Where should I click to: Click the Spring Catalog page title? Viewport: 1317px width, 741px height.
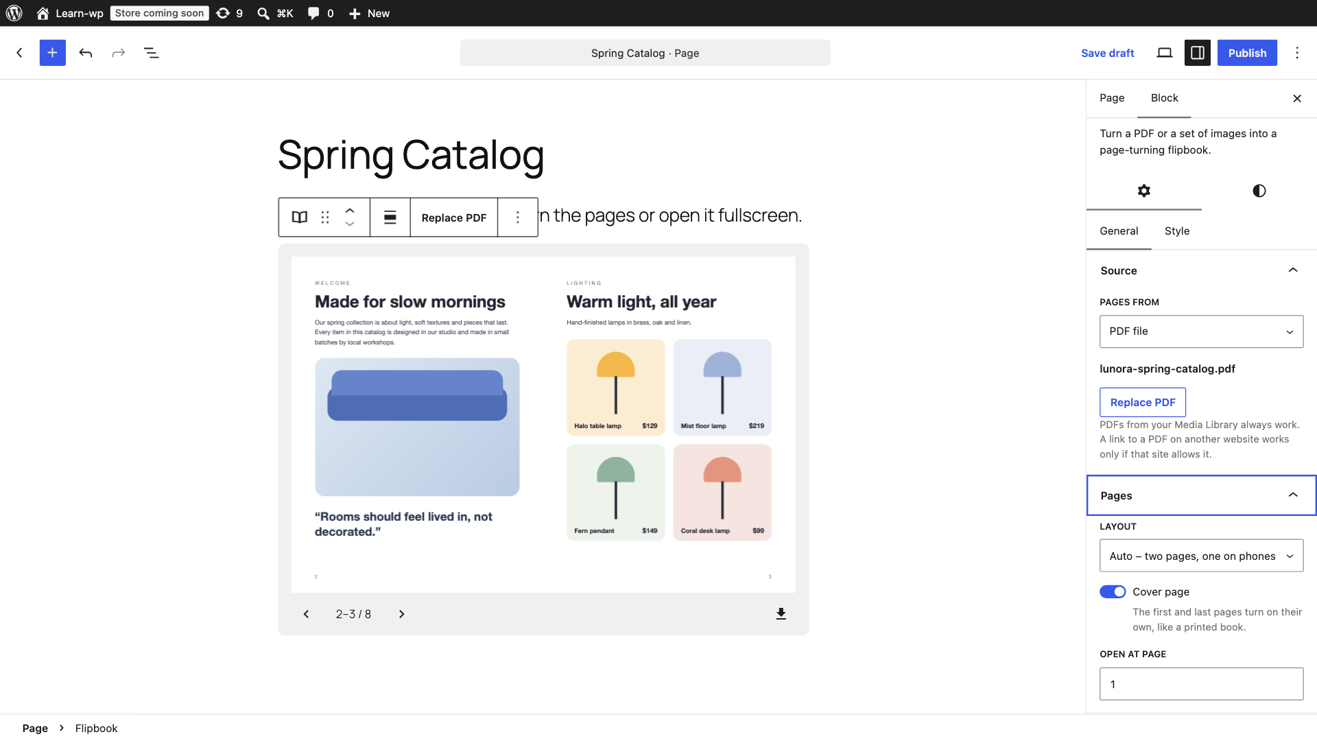point(411,155)
